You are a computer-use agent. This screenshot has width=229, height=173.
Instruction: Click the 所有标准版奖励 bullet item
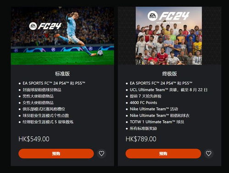pos(143,129)
